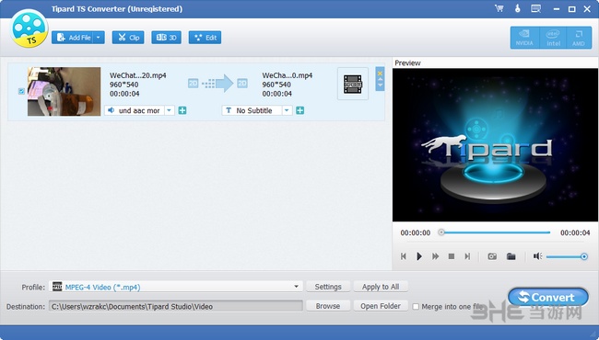
Task: Click the output format film icon
Action: coord(353,84)
